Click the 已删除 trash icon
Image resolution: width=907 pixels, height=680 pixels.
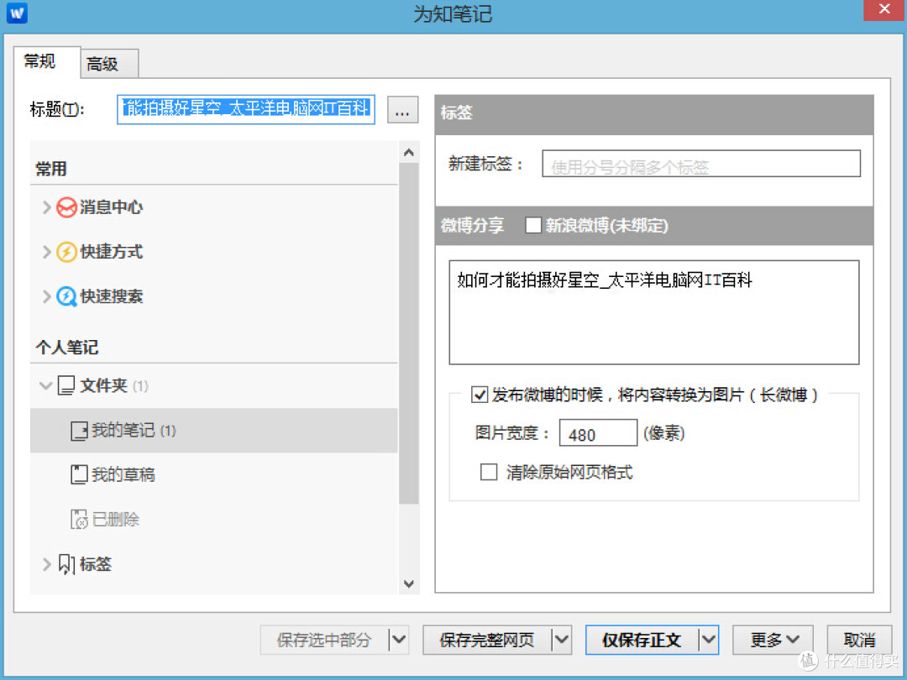pos(79,520)
